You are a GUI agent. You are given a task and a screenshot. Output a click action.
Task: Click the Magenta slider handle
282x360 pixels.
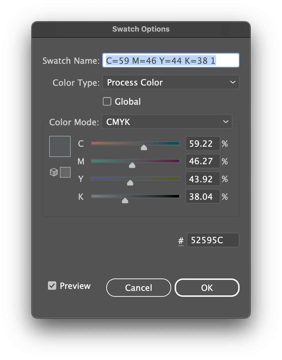click(x=132, y=165)
